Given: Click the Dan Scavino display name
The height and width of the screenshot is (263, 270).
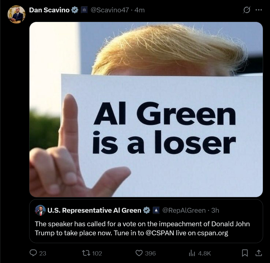Looking at the screenshot, I should click(x=49, y=10).
